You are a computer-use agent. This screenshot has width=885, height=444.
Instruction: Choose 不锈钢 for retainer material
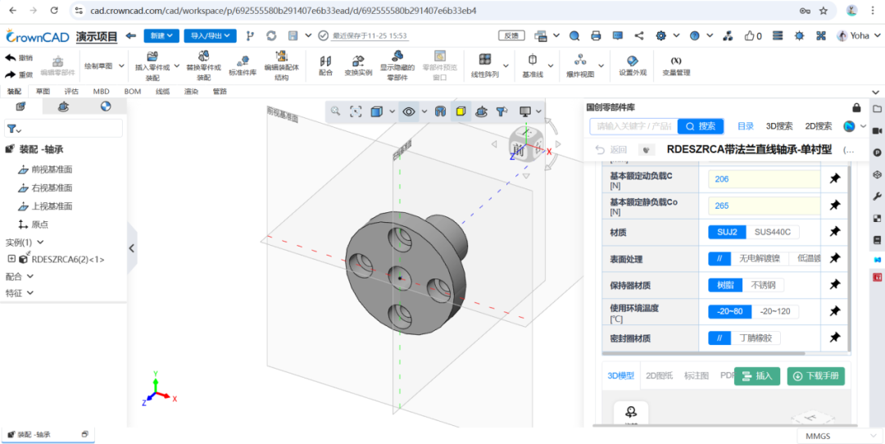point(763,285)
